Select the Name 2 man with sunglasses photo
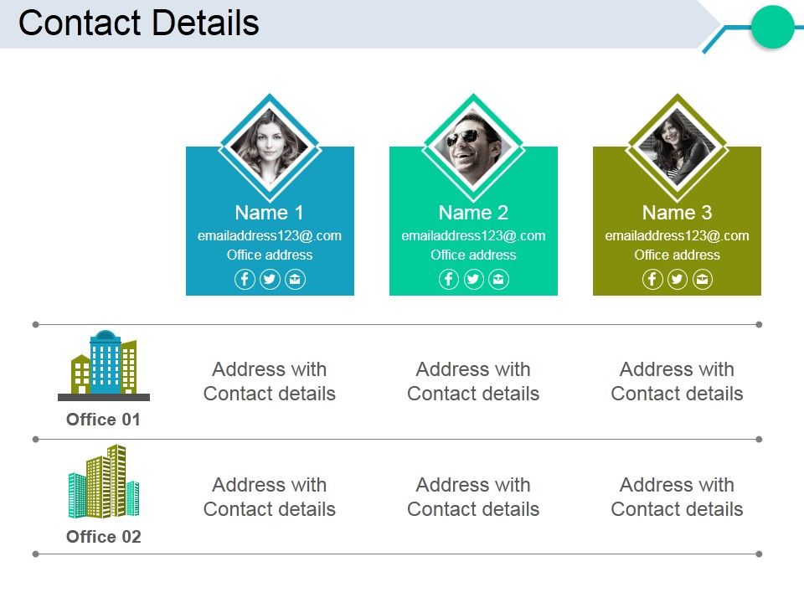The image size is (804, 603). [x=473, y=147]
